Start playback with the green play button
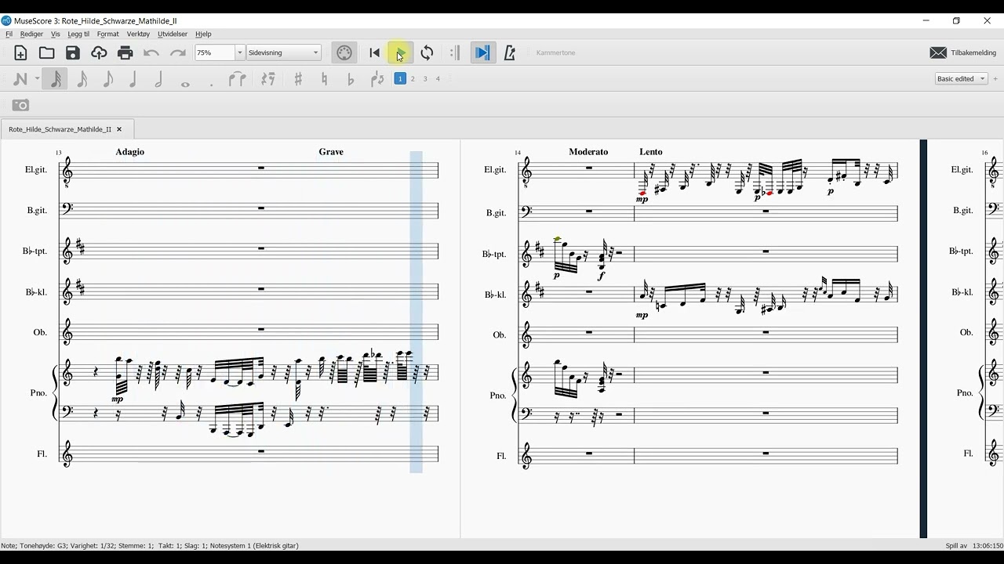The height and width of the screenshot is (564, 1004). coord(401,53)
